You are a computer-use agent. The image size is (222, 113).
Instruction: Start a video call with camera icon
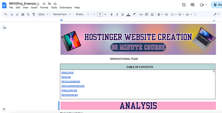[202, 5]
